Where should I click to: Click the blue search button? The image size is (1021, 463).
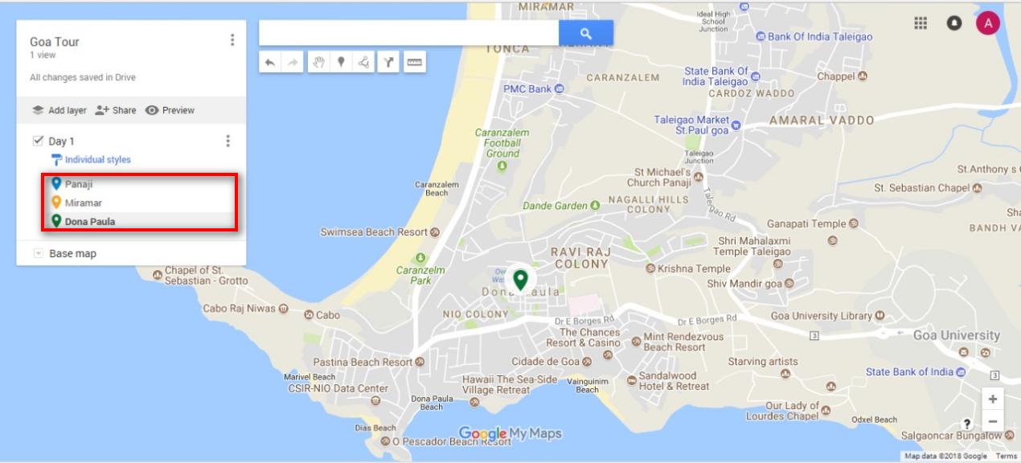(586, 33)
